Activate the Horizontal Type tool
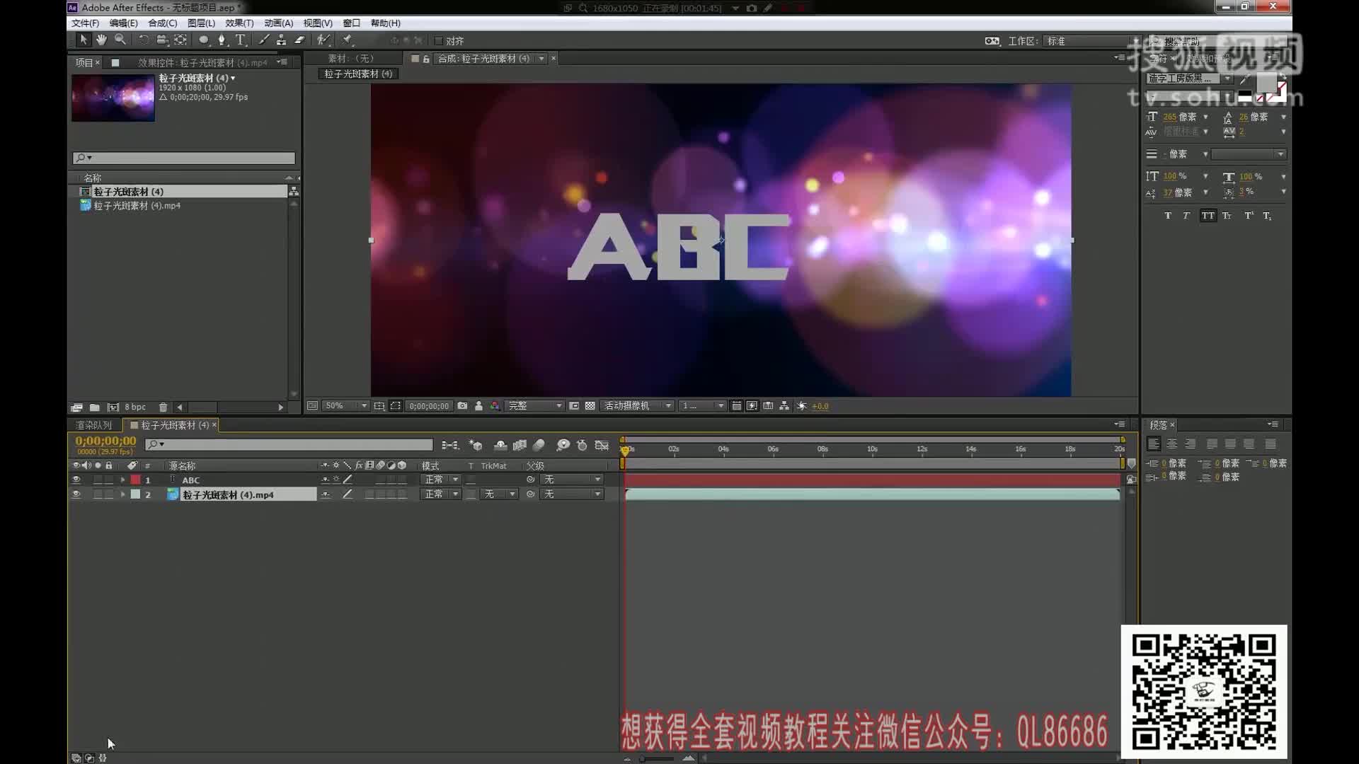This screenshot has height=764, width=1359. (241, 40)
